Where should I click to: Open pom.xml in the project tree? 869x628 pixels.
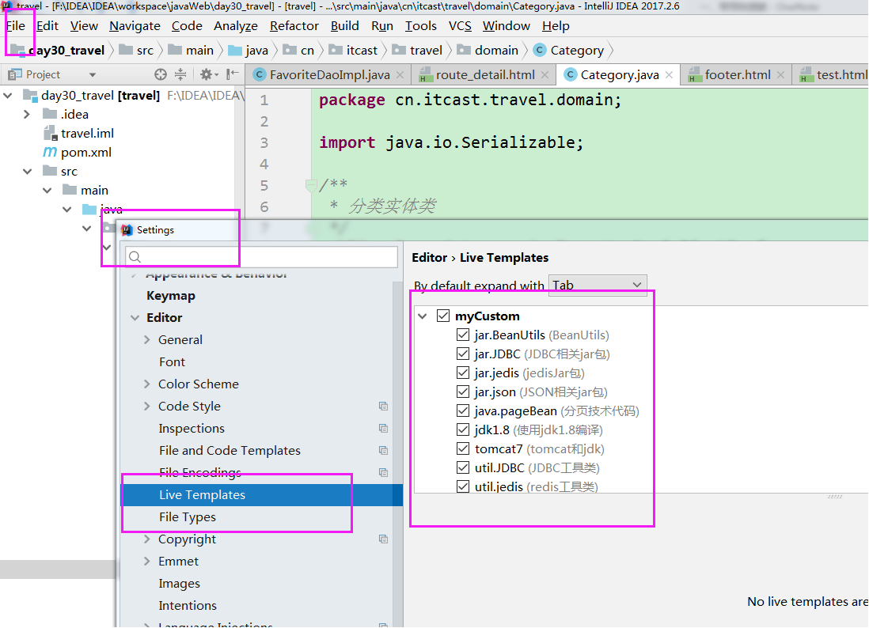(x=86, y=152)
